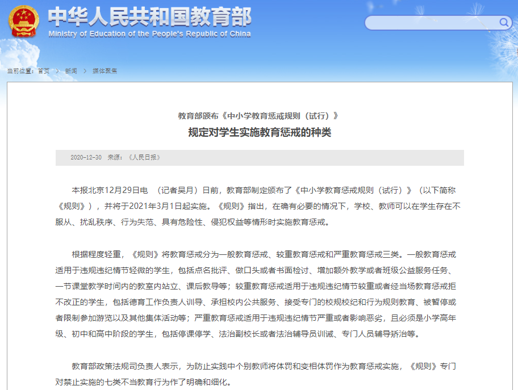Screen dimensions: 518x390
Task: Open 媒体聚焦 breadcrumb link
Action: pos(105,71)
